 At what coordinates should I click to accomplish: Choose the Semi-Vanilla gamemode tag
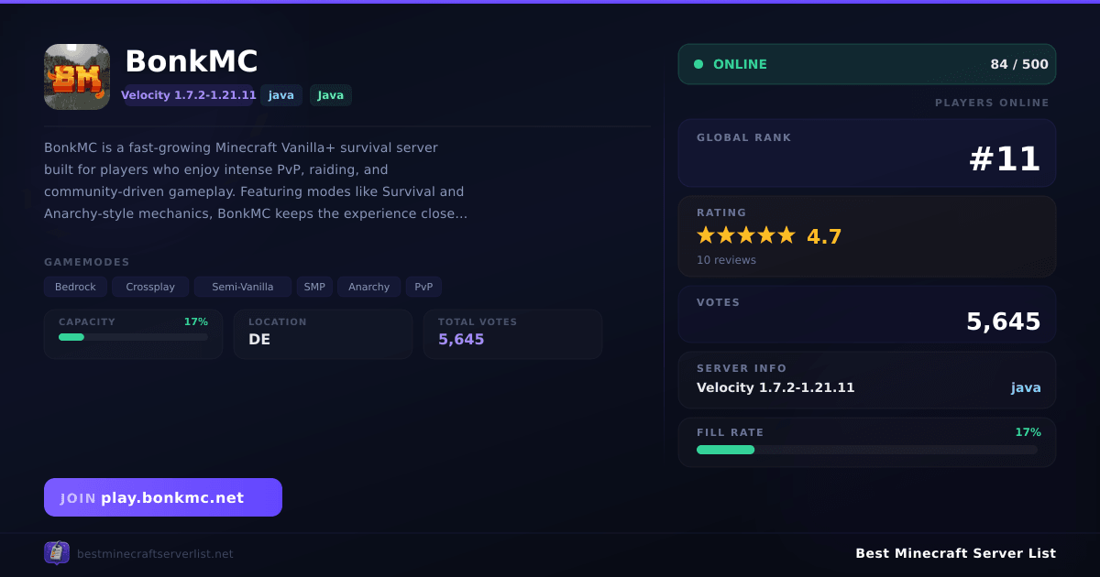[243, 287]
